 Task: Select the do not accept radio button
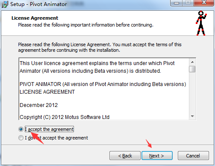pos(21,138)
